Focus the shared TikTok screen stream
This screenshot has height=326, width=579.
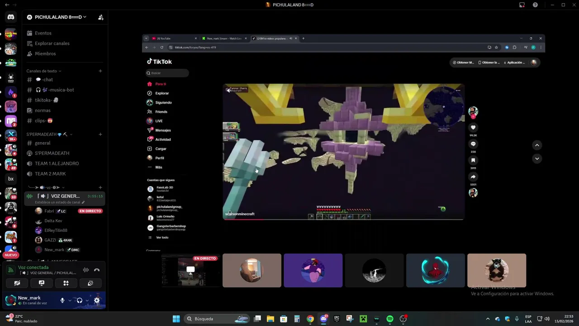[x=343, y=143]
